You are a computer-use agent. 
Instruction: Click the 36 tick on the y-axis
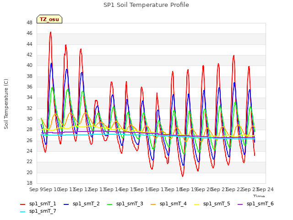pos(29,87)
